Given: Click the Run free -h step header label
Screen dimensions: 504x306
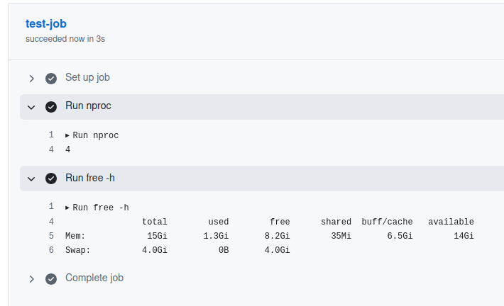Looking at the screenshot, I should coord(90,178).
